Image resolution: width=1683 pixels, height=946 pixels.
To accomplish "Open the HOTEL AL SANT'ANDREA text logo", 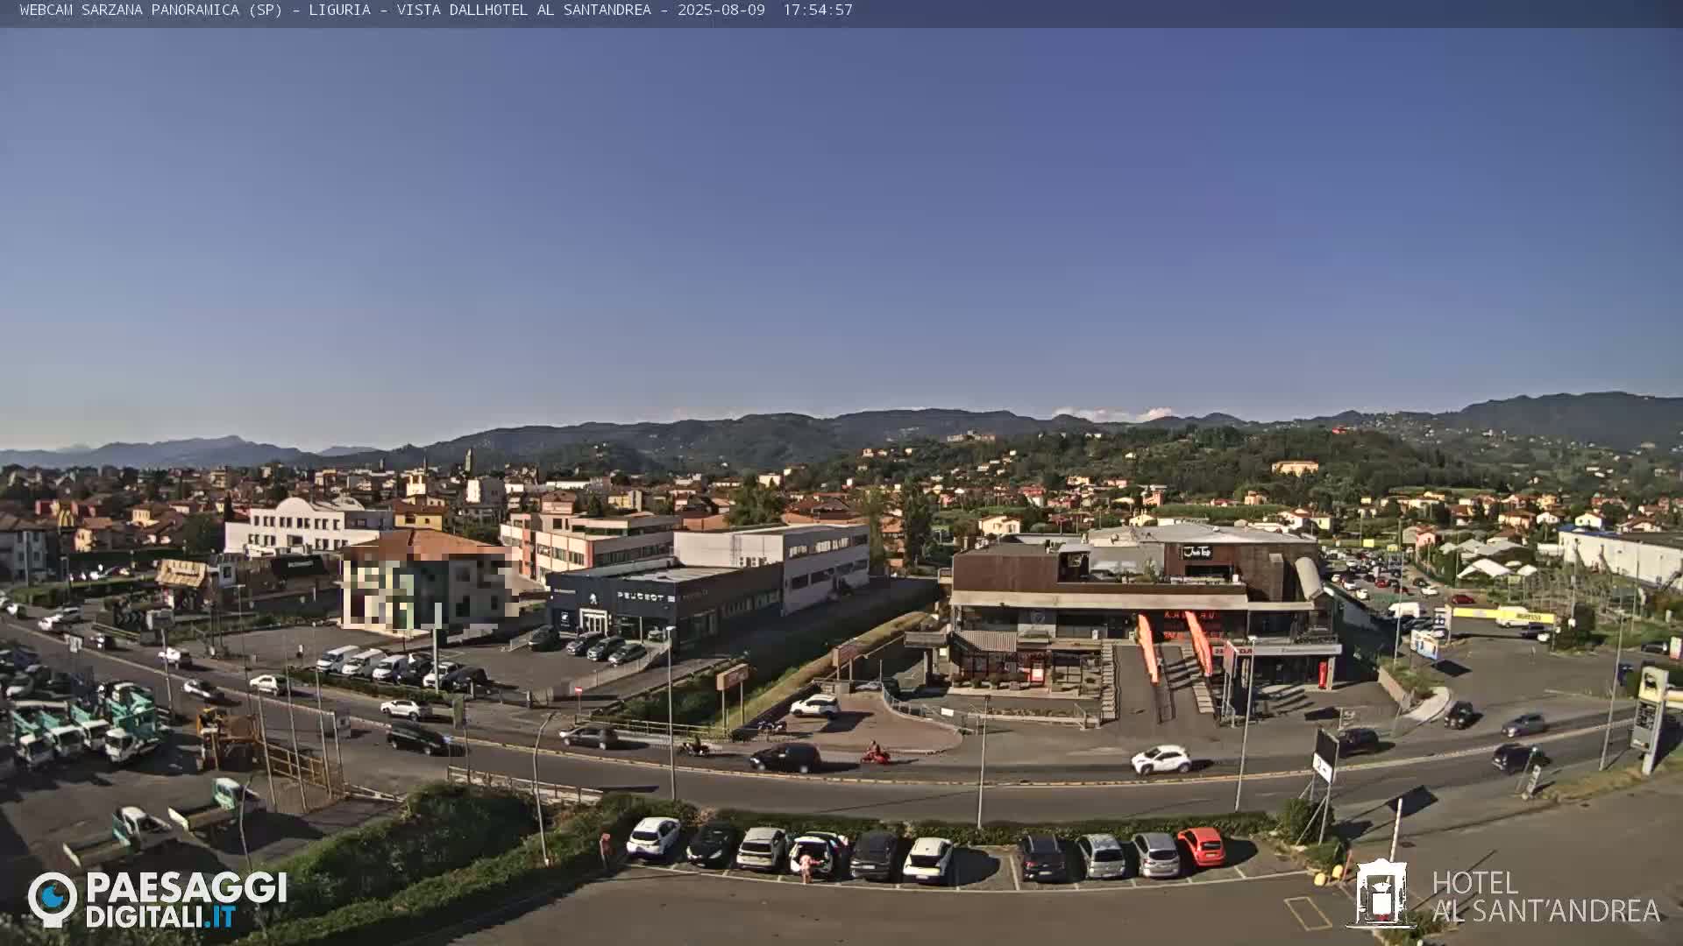I will 1545,897.
